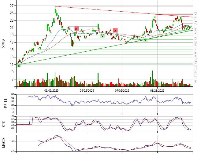The image size is (201, 157).
Task: Select the green X marker at chart start
Action: 19,66
